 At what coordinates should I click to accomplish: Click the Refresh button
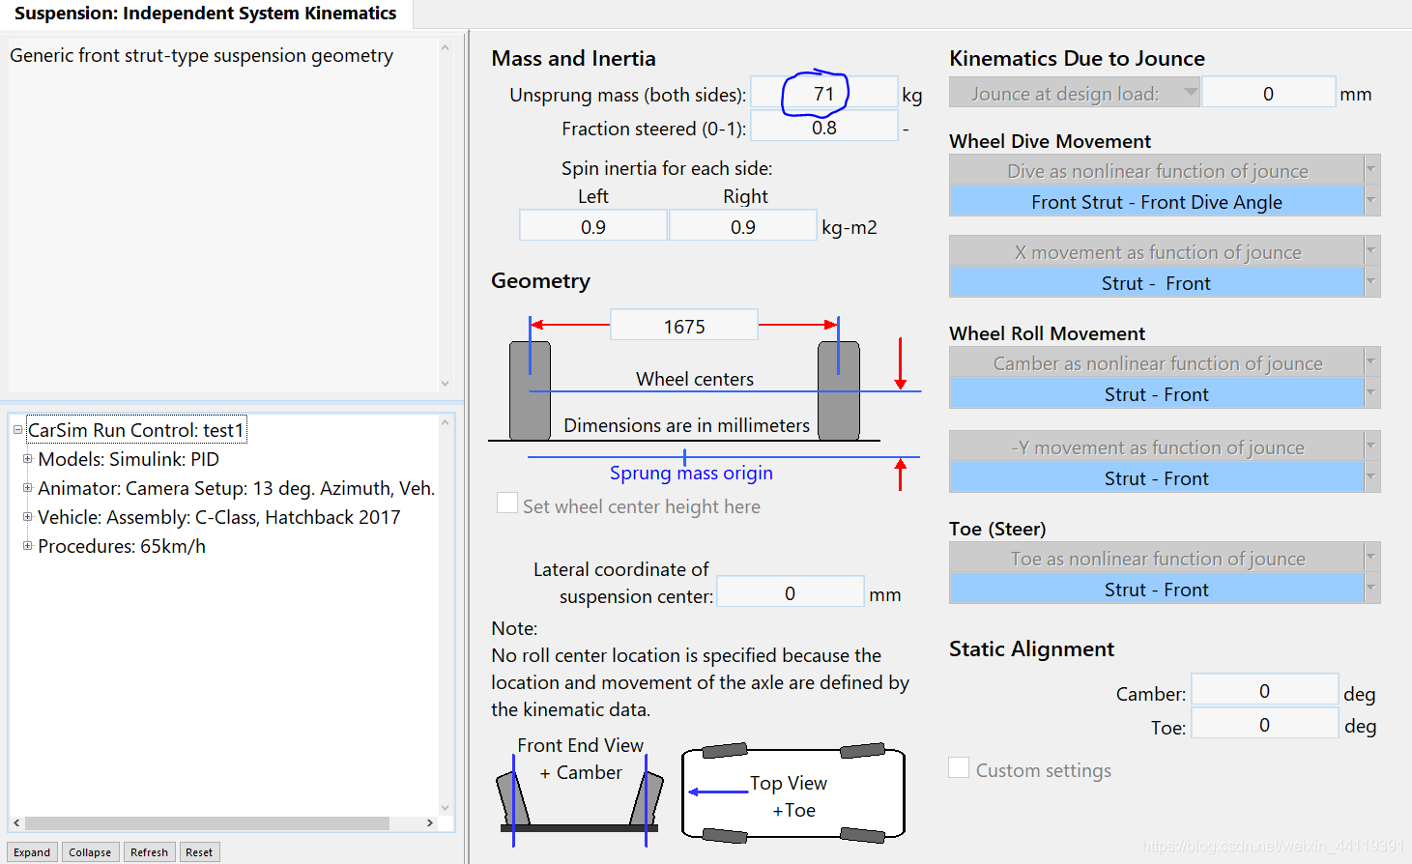[x=149, y=852]
